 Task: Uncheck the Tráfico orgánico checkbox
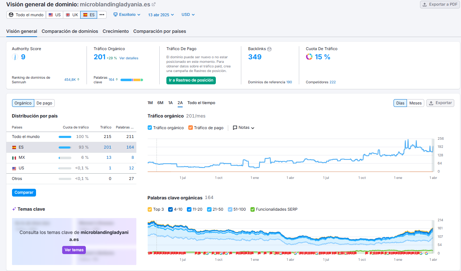(x=150, y=128)
